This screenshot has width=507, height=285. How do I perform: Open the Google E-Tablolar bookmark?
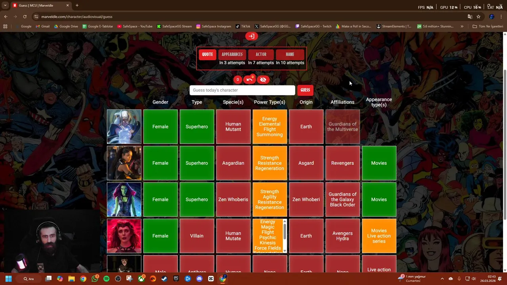tap(97, 27)
